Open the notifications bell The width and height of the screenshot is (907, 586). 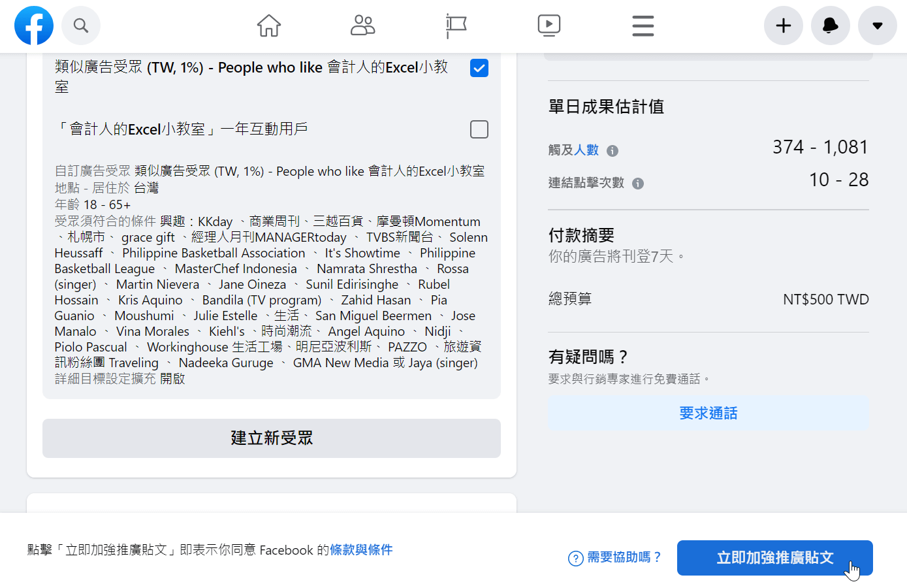831,25
